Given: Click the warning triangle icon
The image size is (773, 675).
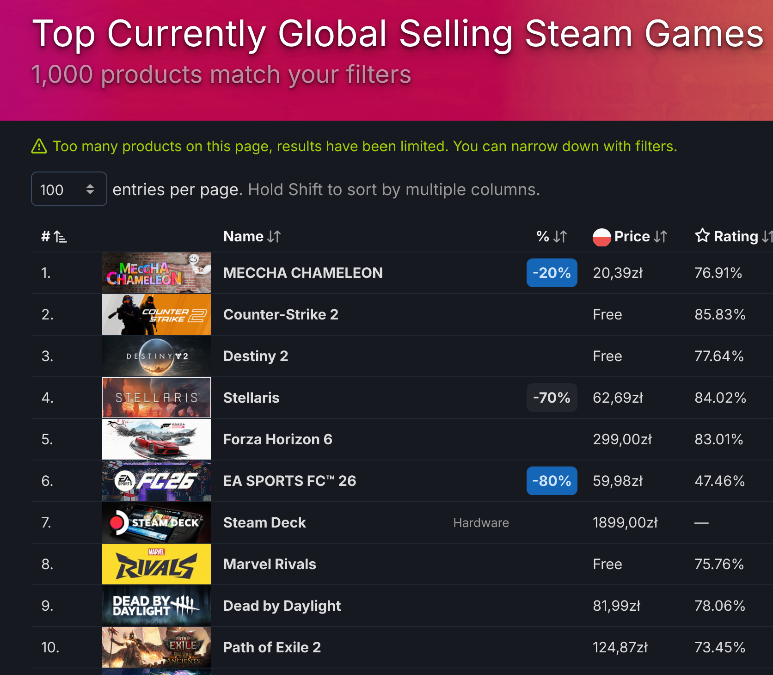Looking at the screenshot, I should (39, 146).
